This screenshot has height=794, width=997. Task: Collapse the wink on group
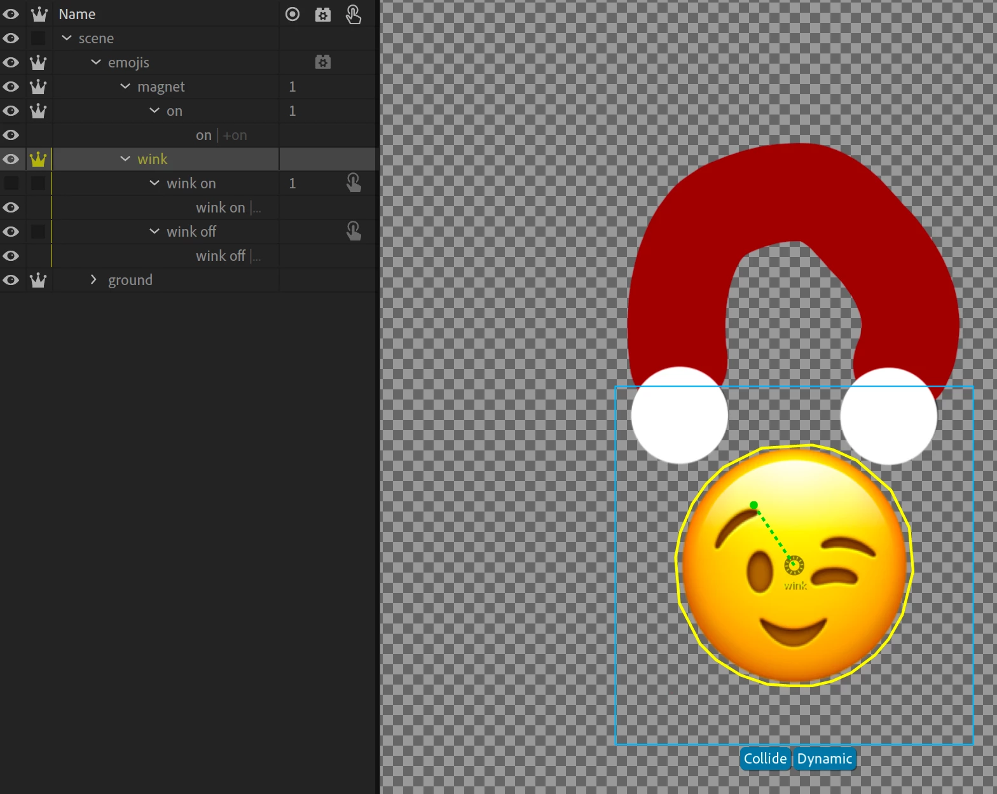click(155, 183)
